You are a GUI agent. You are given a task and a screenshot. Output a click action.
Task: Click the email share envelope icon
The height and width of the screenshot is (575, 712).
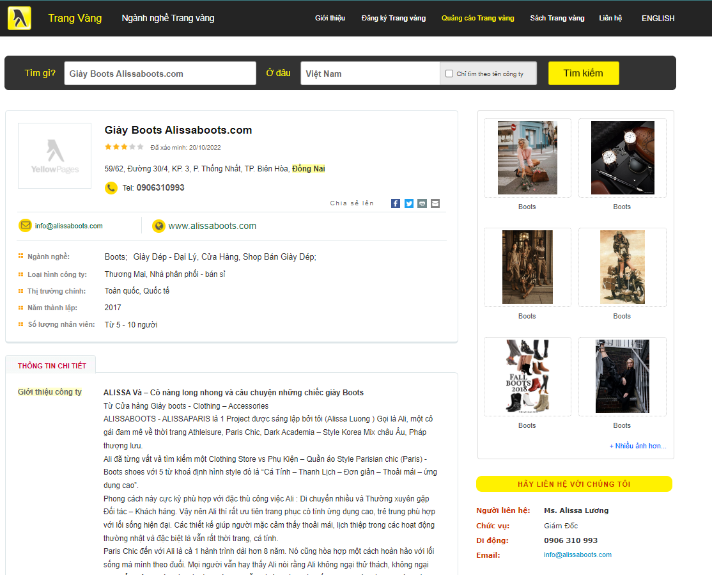point(435,203)
